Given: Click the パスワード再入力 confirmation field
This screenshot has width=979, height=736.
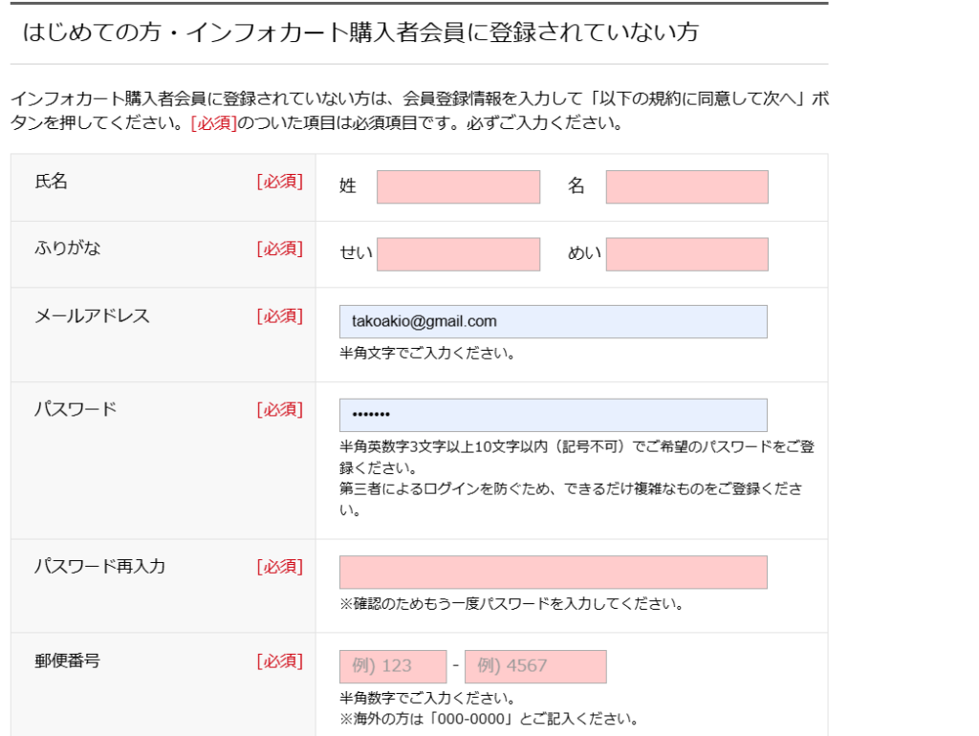Looking at the screenshot, I should click(553, 573).
